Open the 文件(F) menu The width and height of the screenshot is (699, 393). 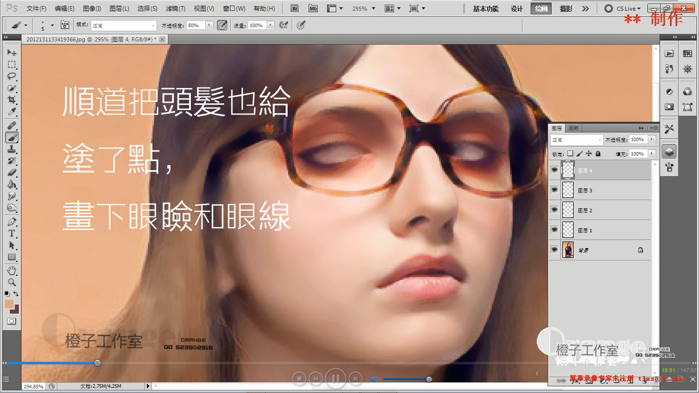(x=36, y=9)
